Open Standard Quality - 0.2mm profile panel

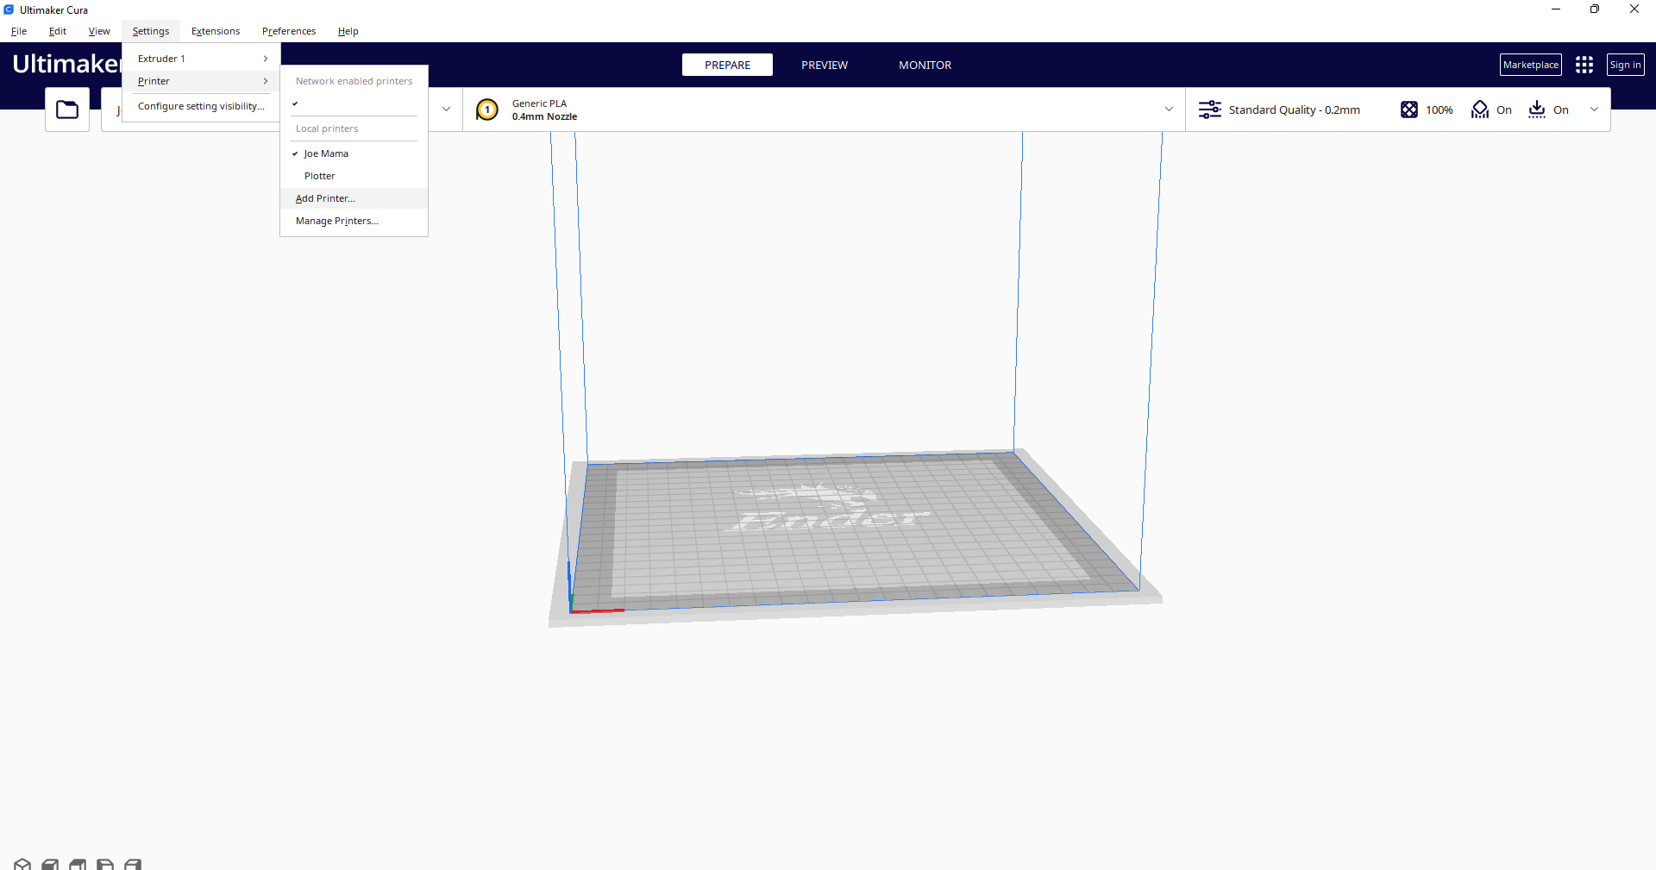click(1295, 110)
